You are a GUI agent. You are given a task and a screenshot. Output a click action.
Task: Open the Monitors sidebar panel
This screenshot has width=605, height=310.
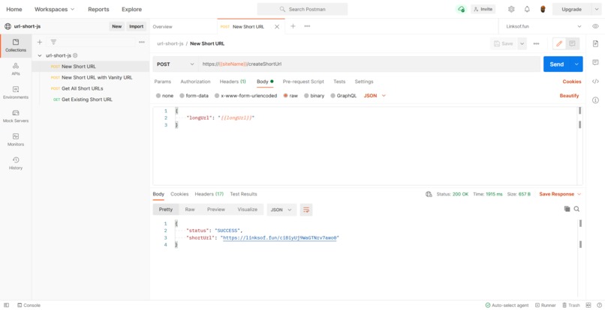[x=16, y=139]
